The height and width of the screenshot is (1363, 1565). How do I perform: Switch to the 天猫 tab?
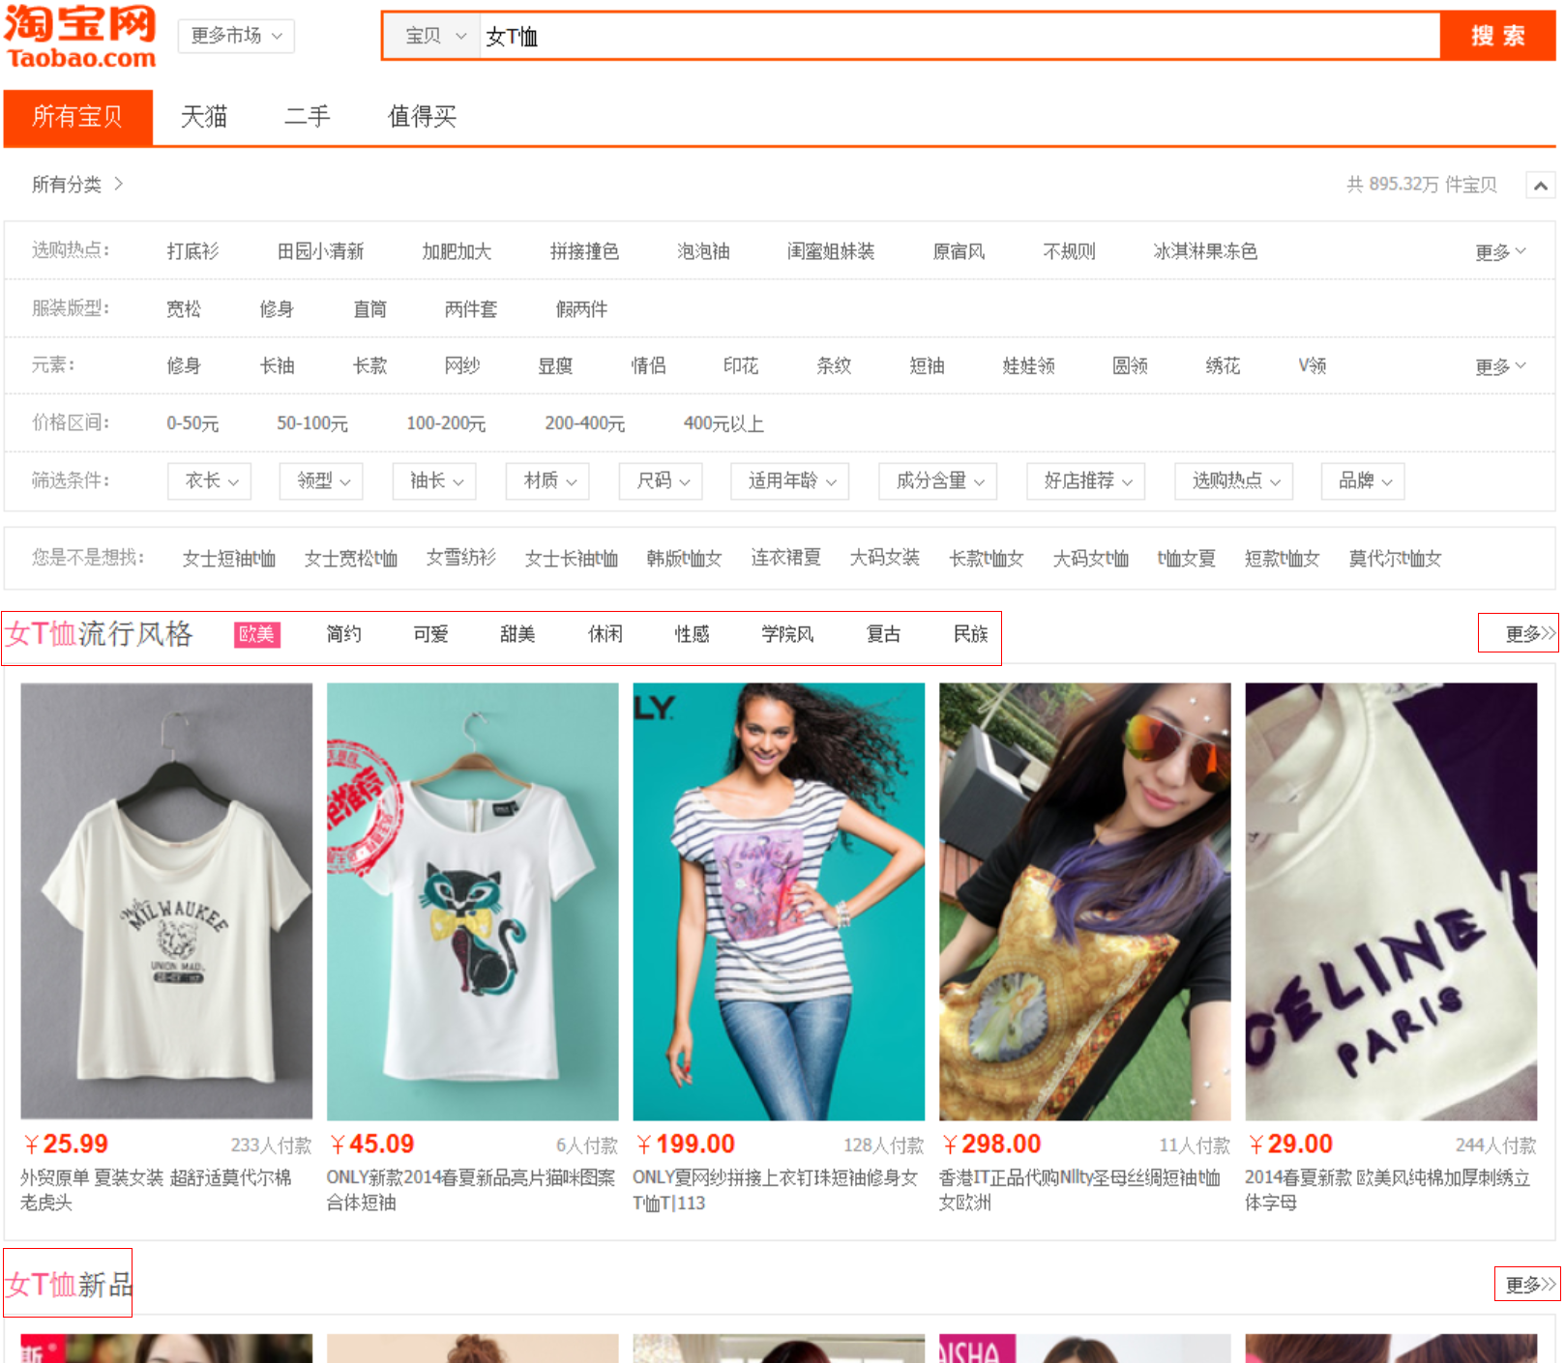pos(204,117)
